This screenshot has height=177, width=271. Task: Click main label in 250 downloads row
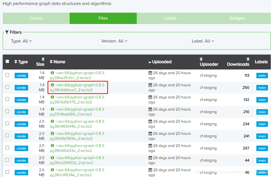click(262, 88)
